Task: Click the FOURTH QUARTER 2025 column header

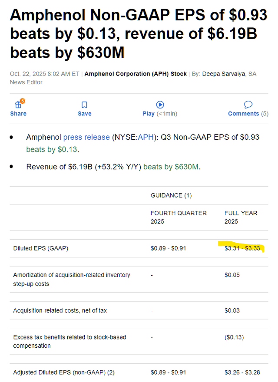Action: pos(179,217)
